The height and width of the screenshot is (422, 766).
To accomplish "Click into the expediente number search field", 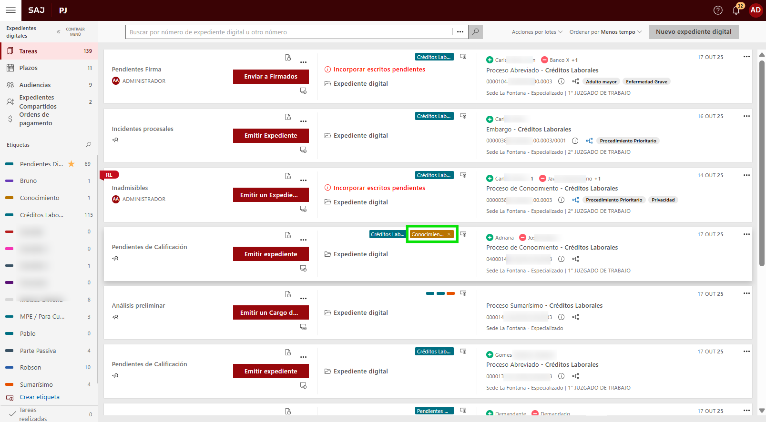I will pos(288,32).
